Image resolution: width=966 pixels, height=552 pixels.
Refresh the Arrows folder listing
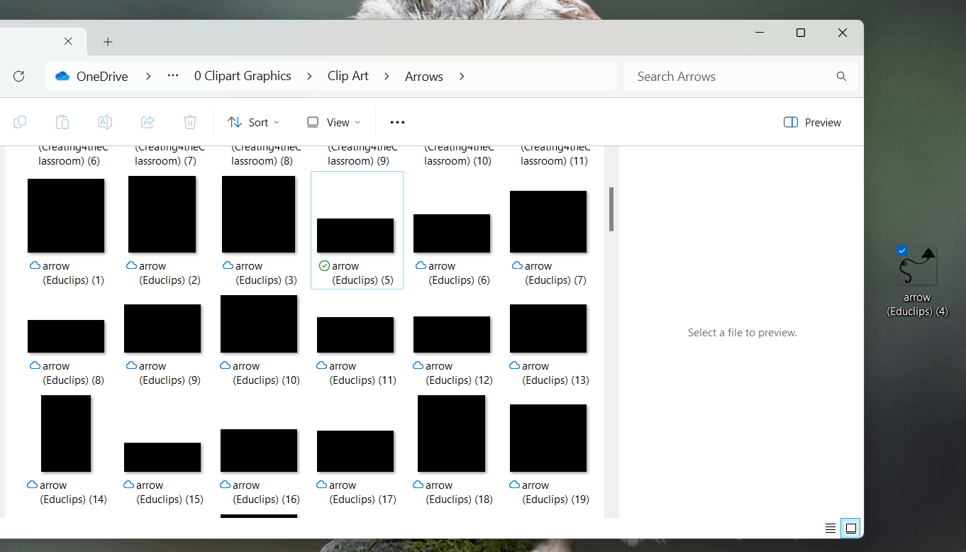click(19, 76)
